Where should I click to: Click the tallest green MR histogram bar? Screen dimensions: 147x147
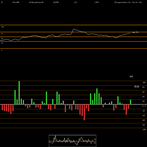pyautogui.click(x=19, y=93)
